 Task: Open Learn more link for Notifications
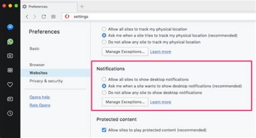[160, 102]
